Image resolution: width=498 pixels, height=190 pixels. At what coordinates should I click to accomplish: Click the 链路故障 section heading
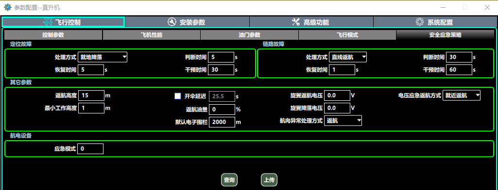[274, 44]
